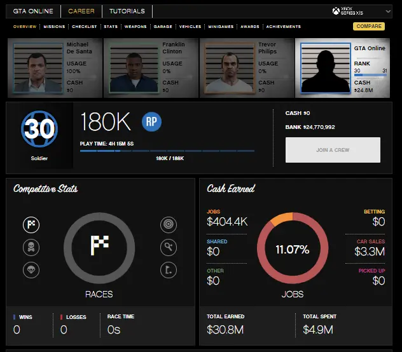
Task: Open the GTA Online tab
Action: [x=34, y=11]
